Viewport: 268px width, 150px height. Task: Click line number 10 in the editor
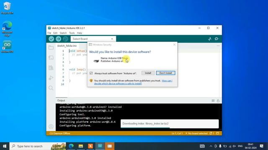[62, 84]
